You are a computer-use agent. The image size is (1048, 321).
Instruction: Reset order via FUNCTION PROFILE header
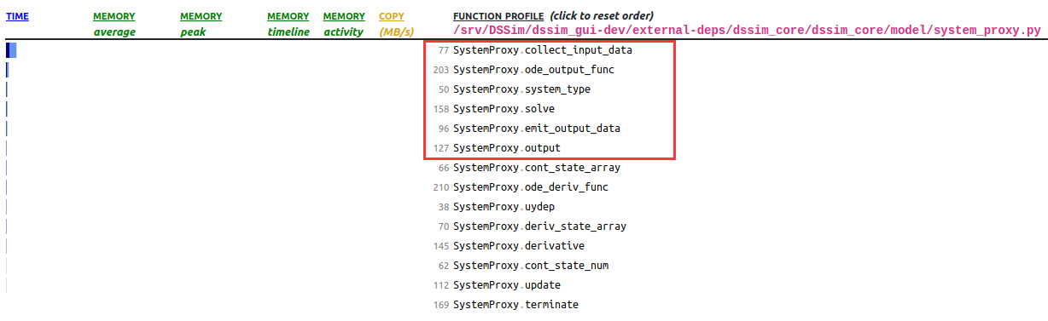499,16
